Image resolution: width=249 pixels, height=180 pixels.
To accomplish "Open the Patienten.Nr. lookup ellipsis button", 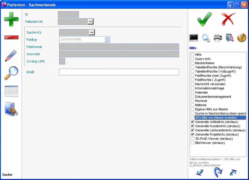I will coord(90,21).
